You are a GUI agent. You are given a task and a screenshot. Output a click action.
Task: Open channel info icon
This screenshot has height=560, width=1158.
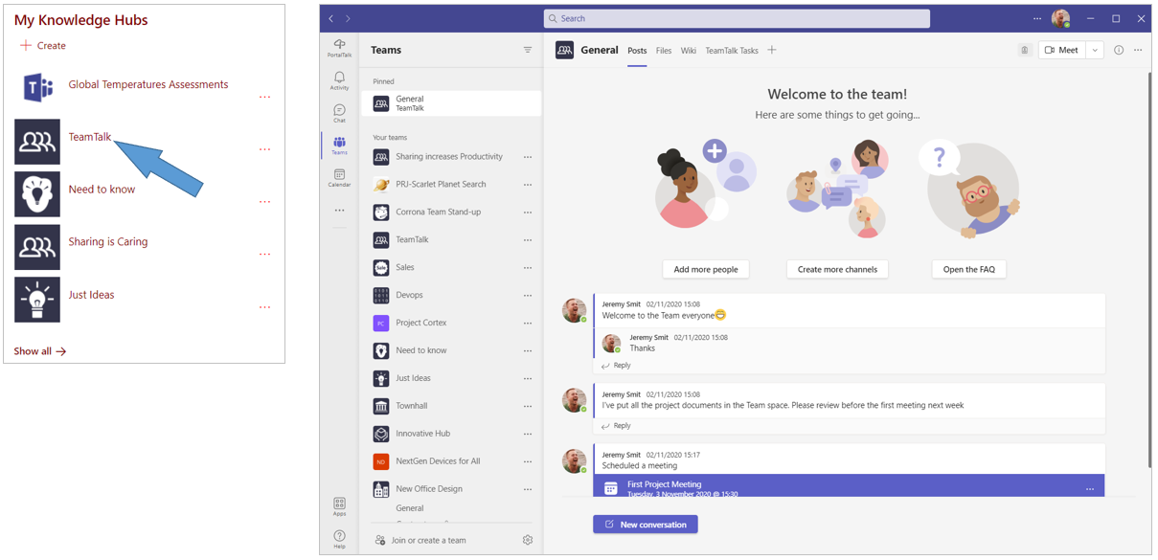click(x=1119, y=50)
